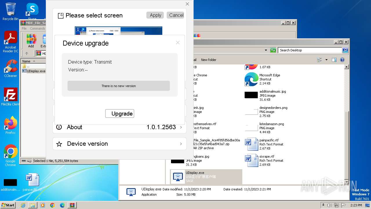Select the screen preview thumbnail
This screenshot has height=209, width=371.
(x=119, y=31)
